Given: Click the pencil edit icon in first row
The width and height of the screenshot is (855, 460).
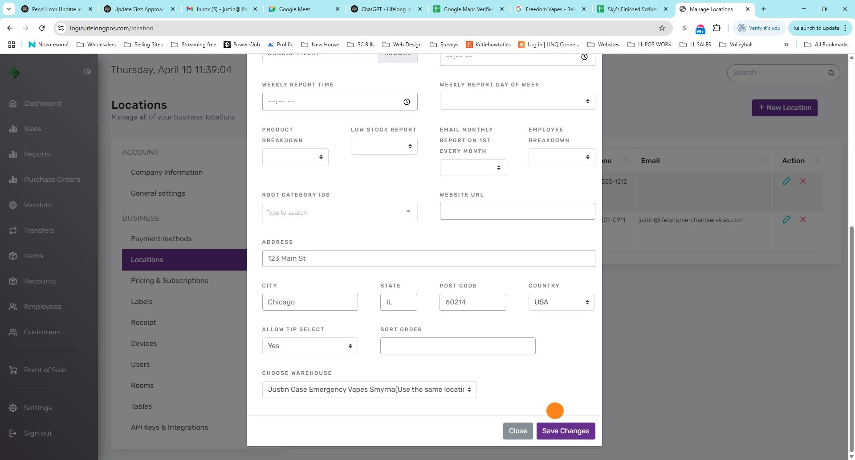Looking at the screenshot, I should point(786,181).
